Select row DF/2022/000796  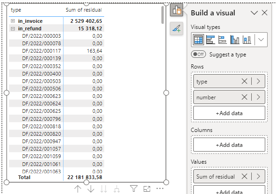pyautogui.click(x=42, y=119)
